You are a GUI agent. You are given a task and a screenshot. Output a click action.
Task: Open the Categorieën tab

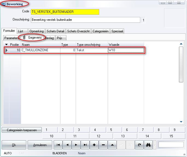coord(101,31)
